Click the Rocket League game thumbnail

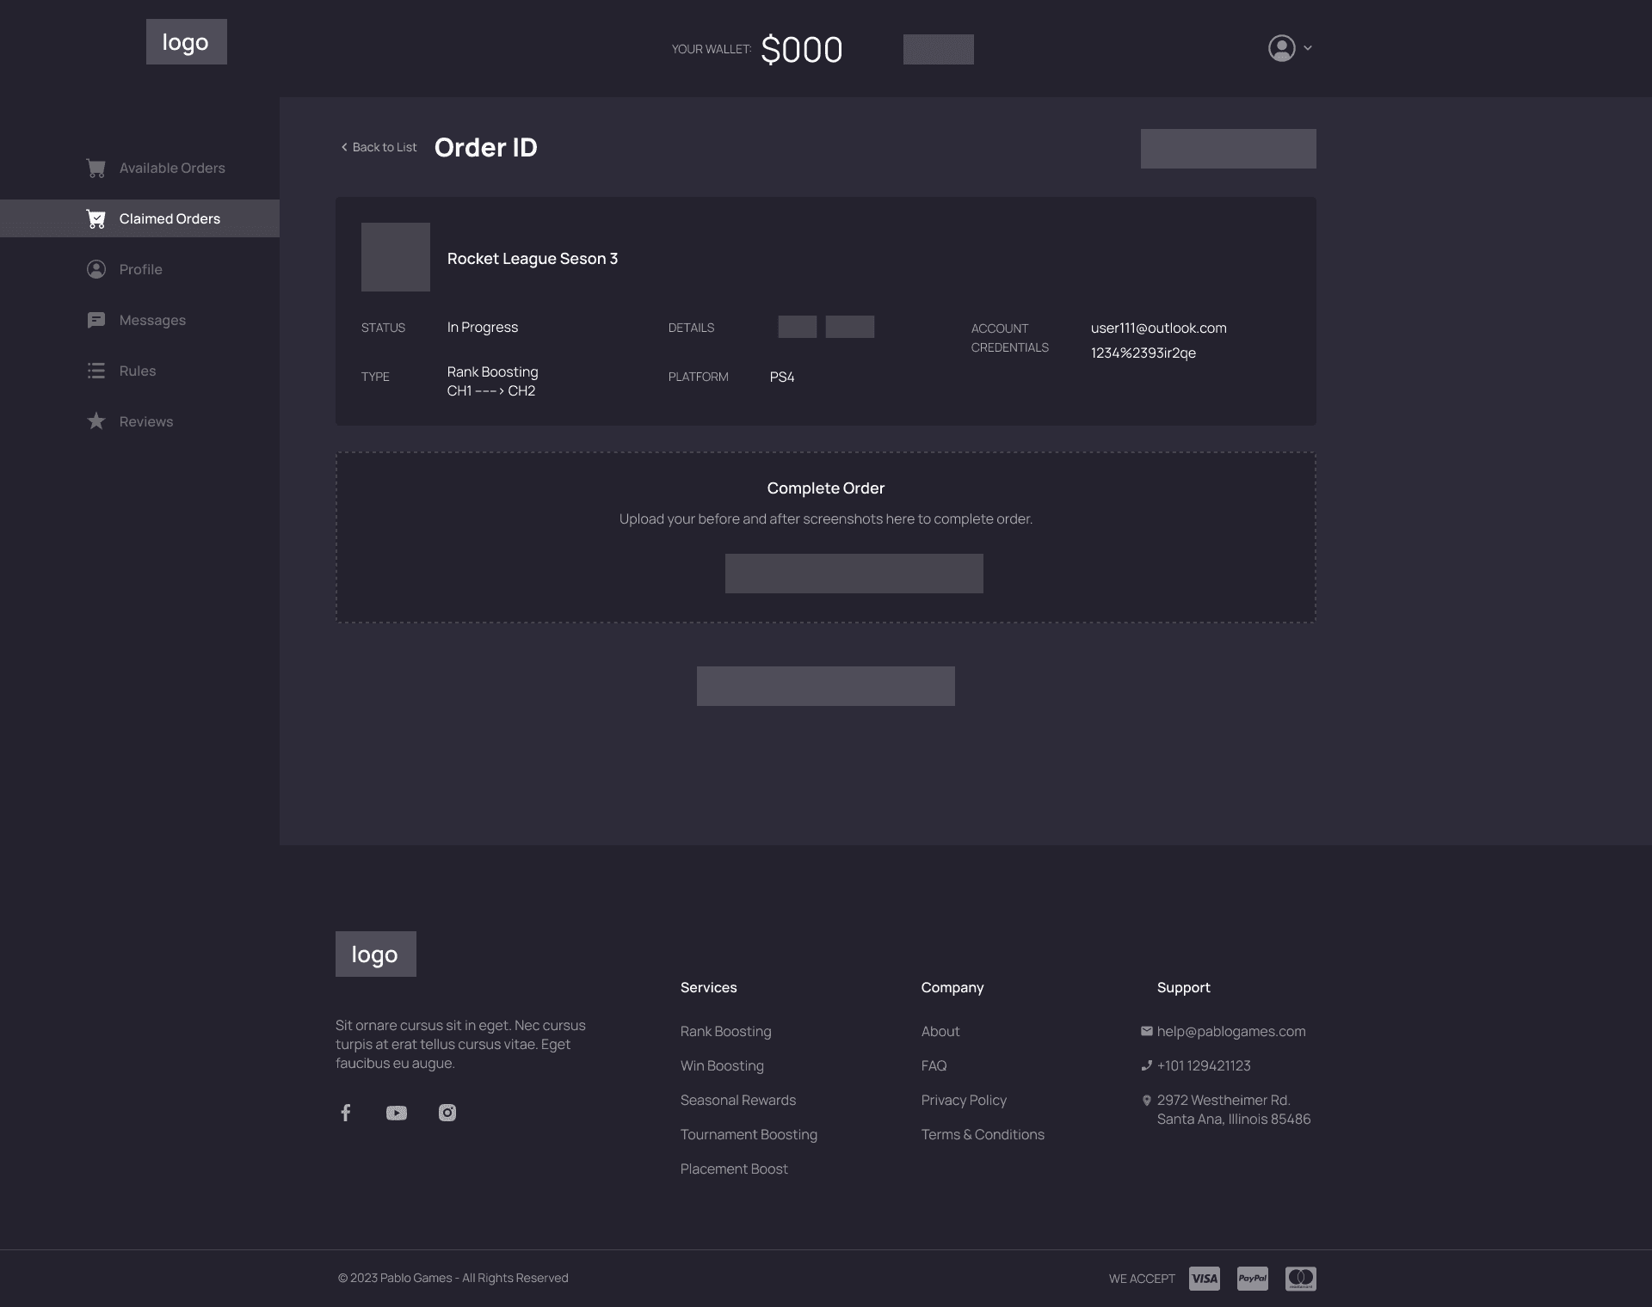[x=396, y=257]
